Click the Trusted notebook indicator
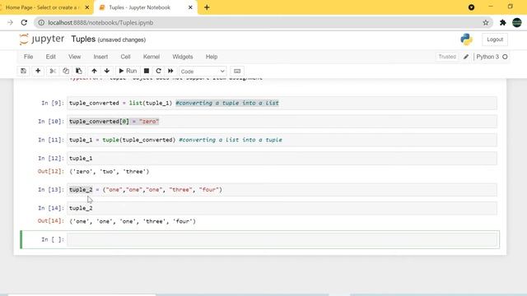Viewport: 527px width, 296px height. [x=447, y=57]
